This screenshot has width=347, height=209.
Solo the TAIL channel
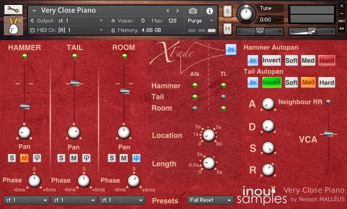click(x=61, y=158)
